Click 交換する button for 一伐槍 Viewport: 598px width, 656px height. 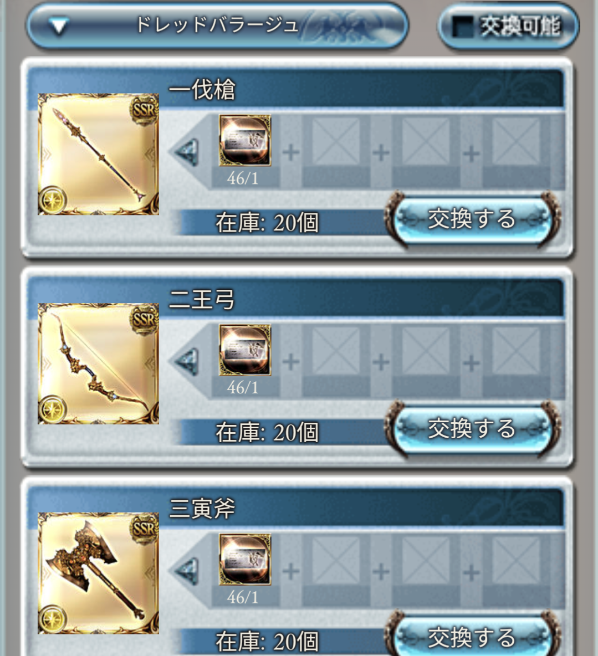(472, 219)
